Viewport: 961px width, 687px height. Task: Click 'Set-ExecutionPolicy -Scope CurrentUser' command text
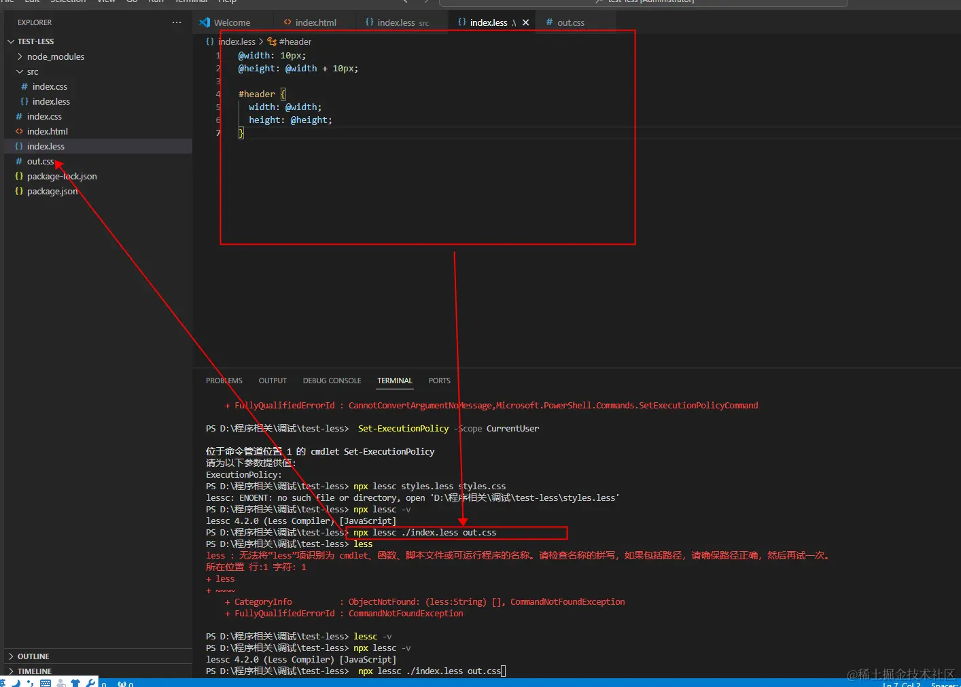pos(449,429)
